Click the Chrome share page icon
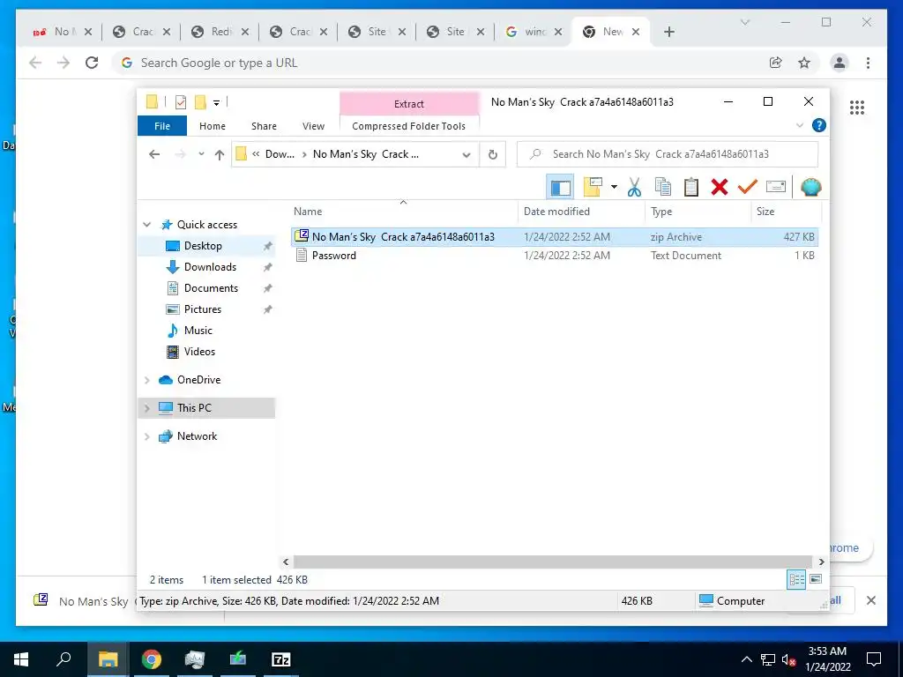 776,63
